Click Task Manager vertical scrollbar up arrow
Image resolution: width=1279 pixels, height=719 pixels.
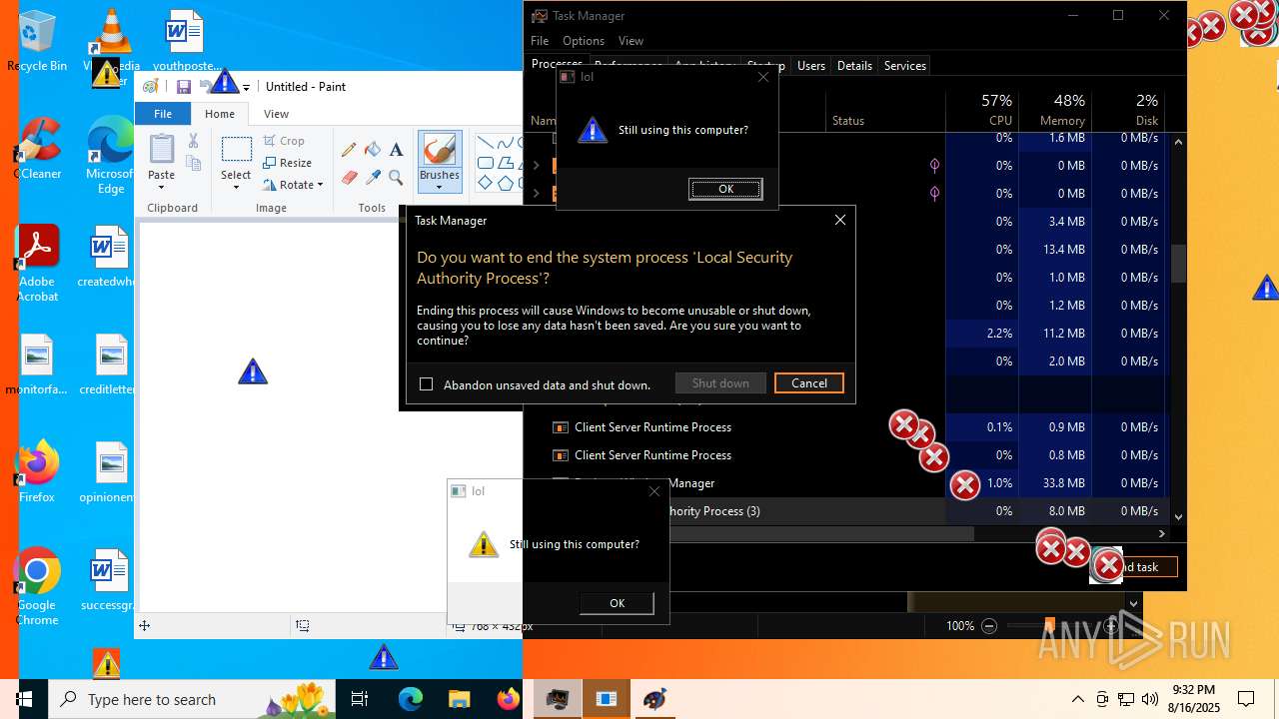coord(1178,142)
